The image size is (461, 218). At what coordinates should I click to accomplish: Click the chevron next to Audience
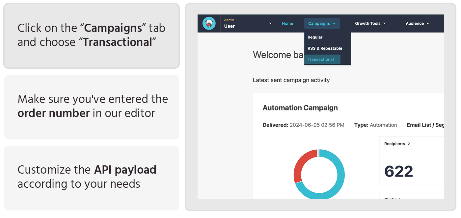tap(428, 23)
